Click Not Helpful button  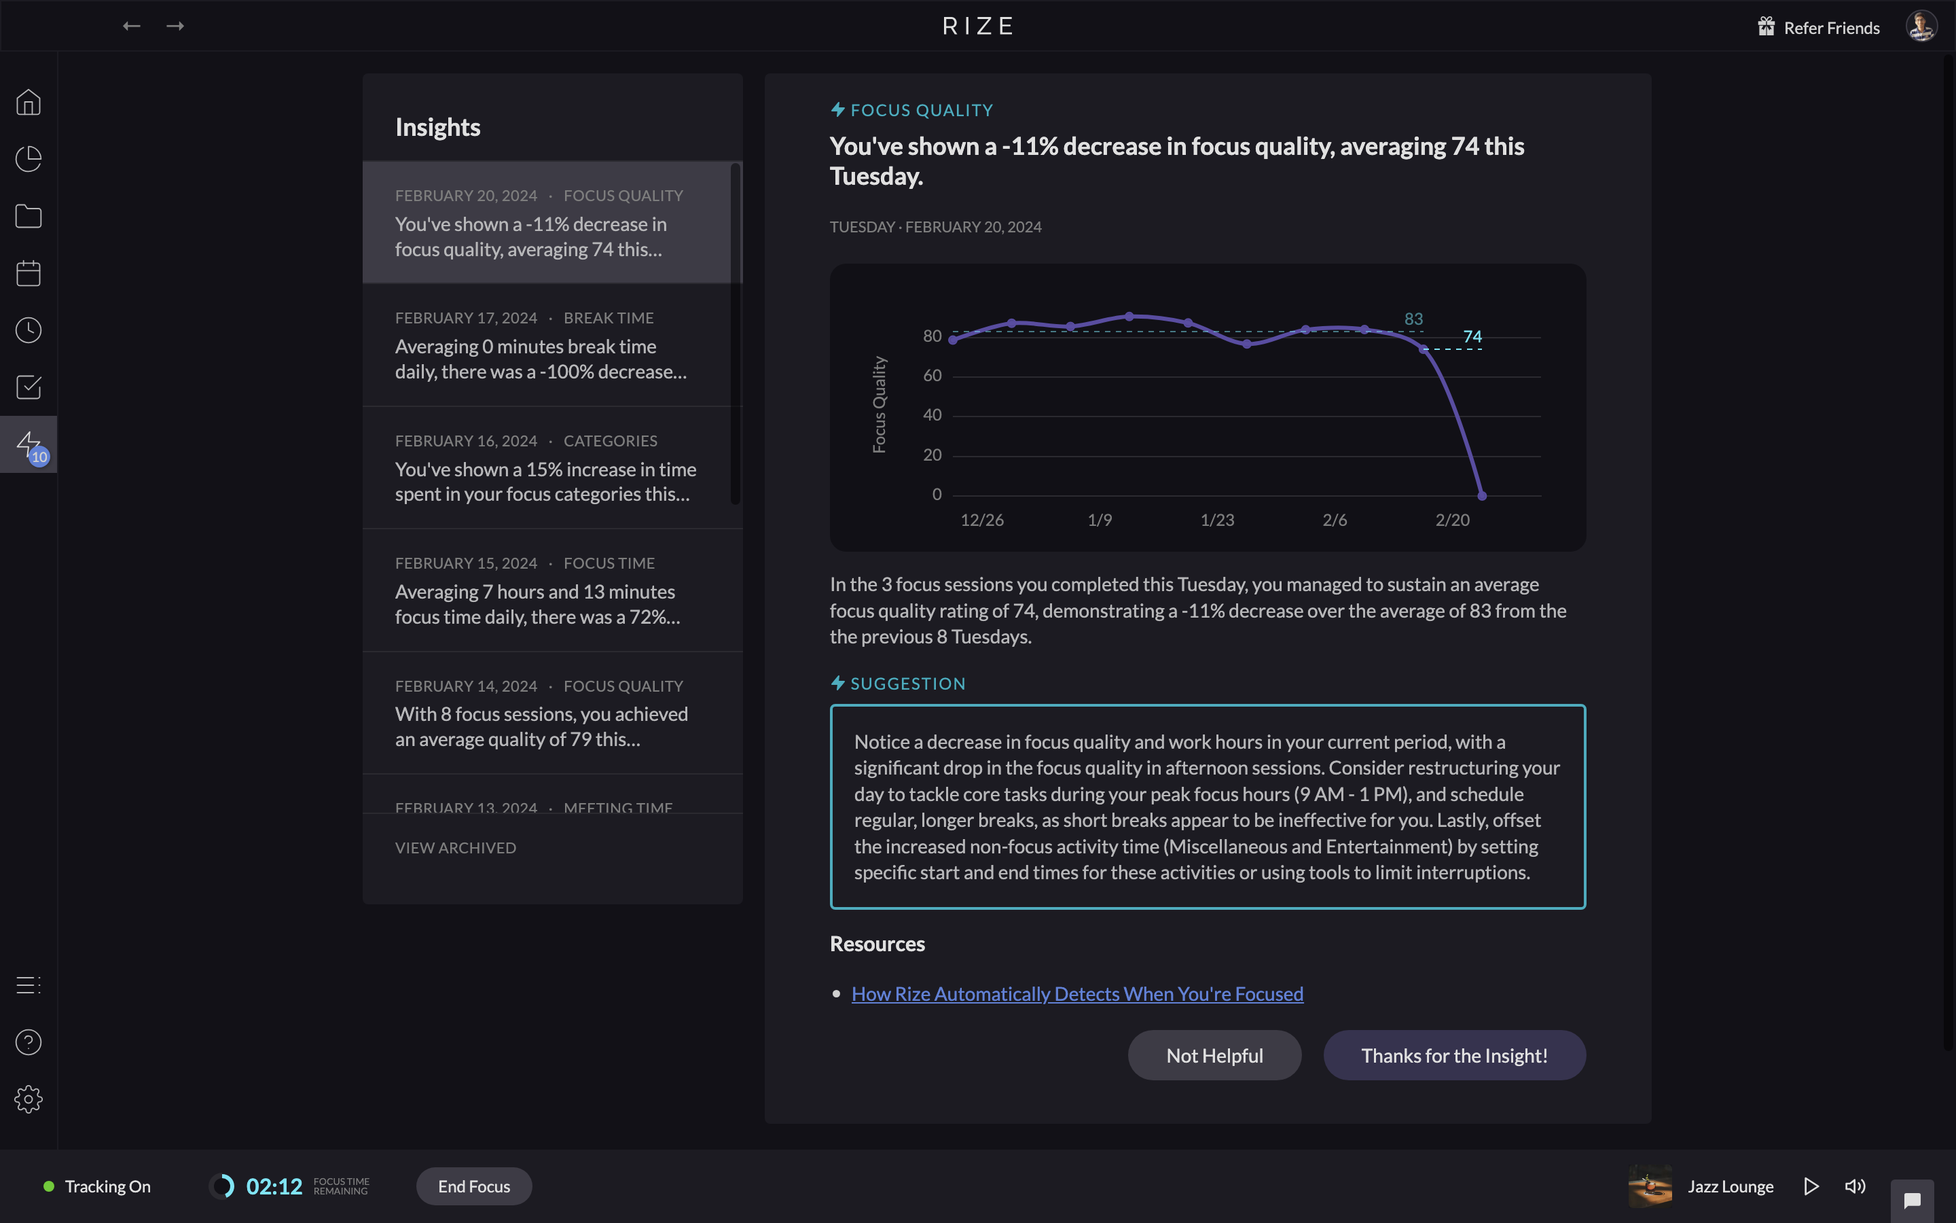1214,1054
